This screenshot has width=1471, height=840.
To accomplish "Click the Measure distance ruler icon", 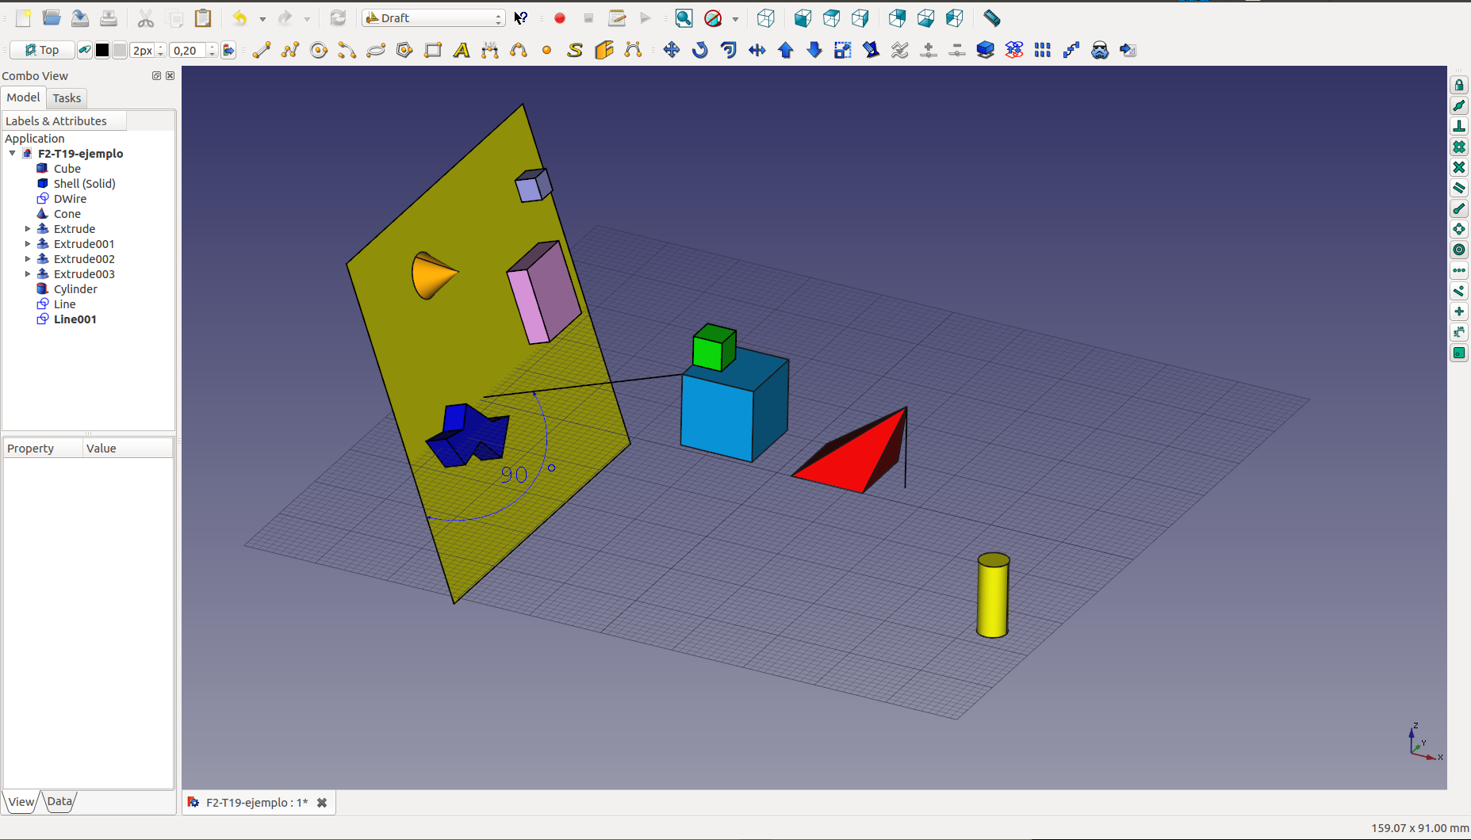I will [991, 17].
